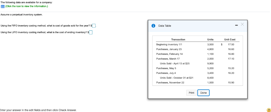Viewport: 271px width, 112px height.
Task: Click 'Purchases, November 22' row label
Action: tap(170, 83)
